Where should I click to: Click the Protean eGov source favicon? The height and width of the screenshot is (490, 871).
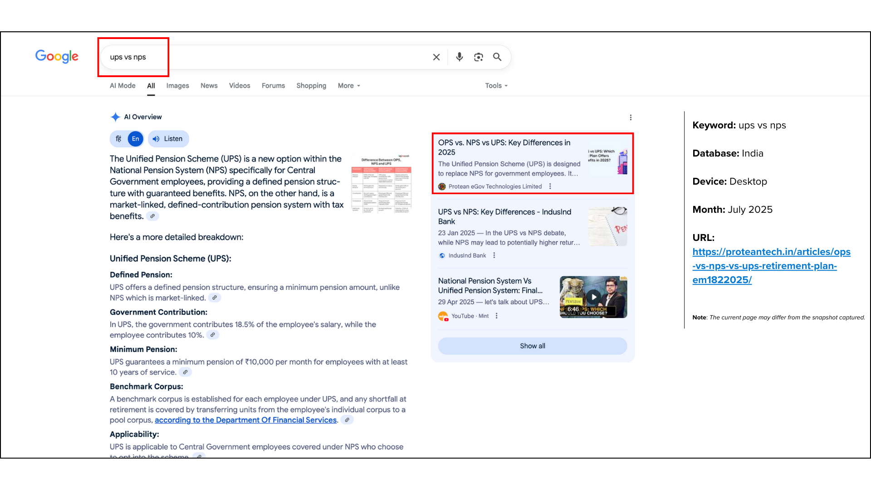[x=442, y=186]
